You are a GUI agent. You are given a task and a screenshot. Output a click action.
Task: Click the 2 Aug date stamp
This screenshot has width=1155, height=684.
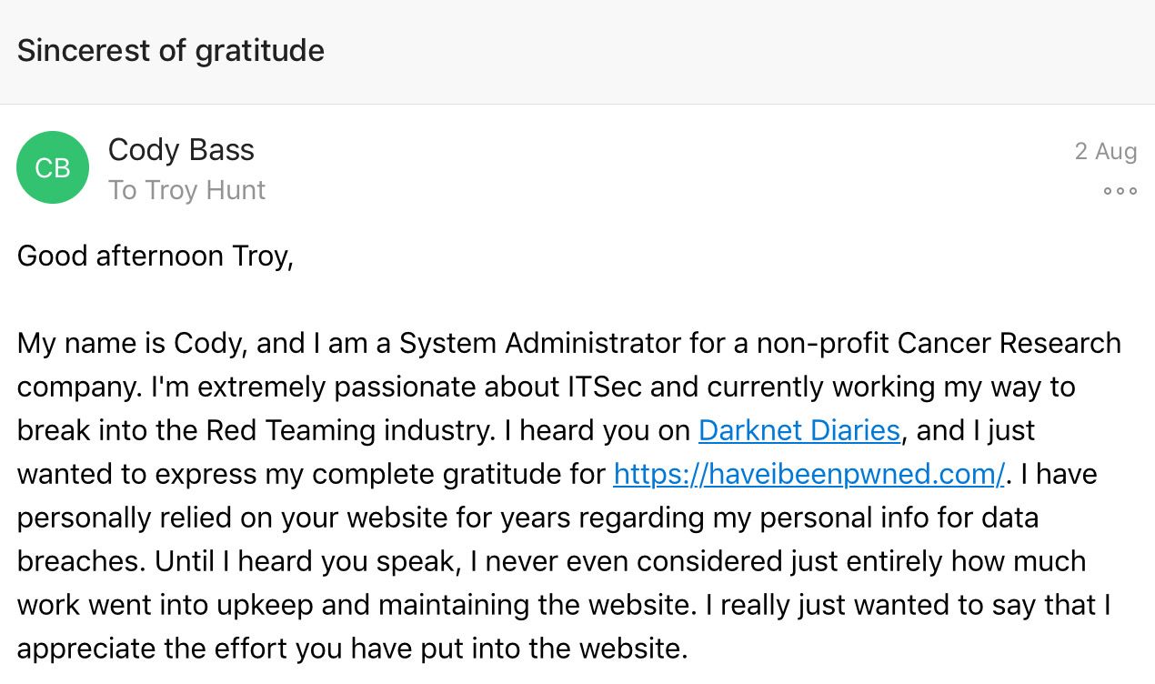coord(1105,151)
